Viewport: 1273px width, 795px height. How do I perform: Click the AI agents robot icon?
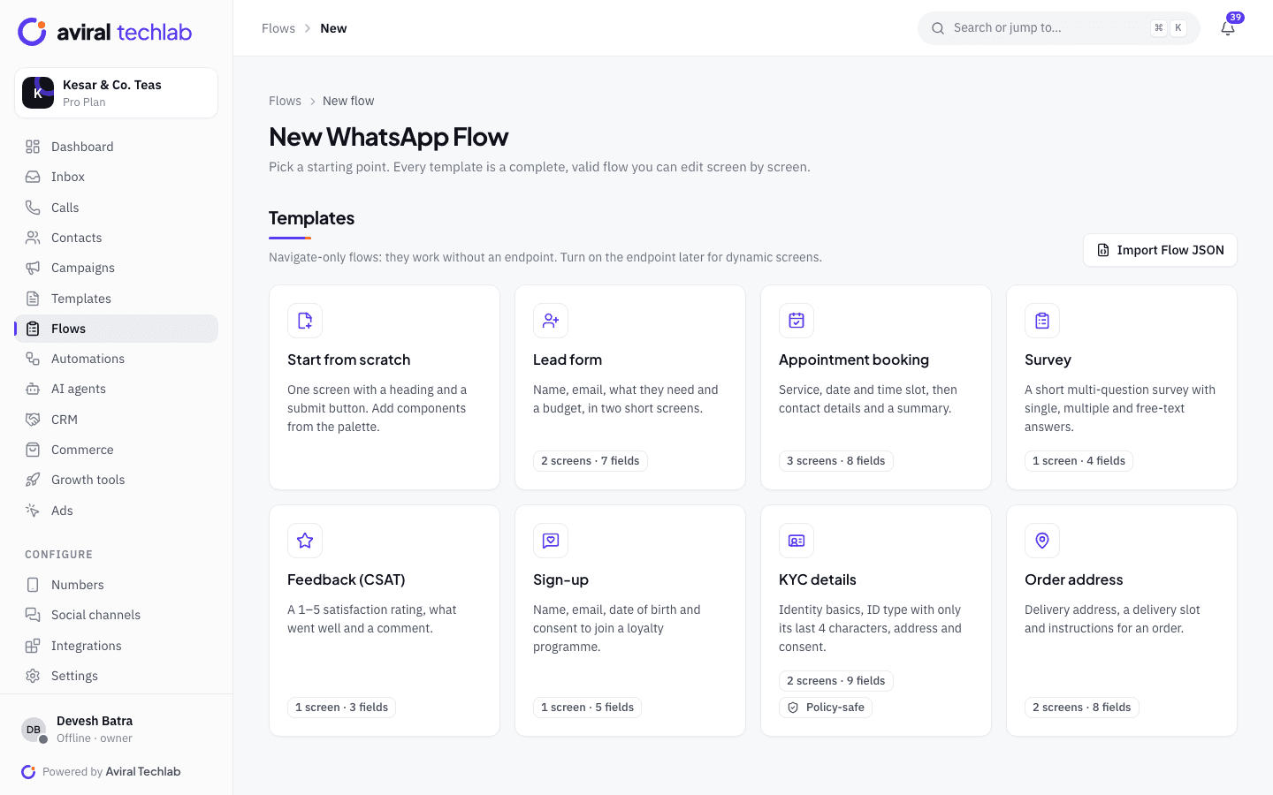click(33, 389)
